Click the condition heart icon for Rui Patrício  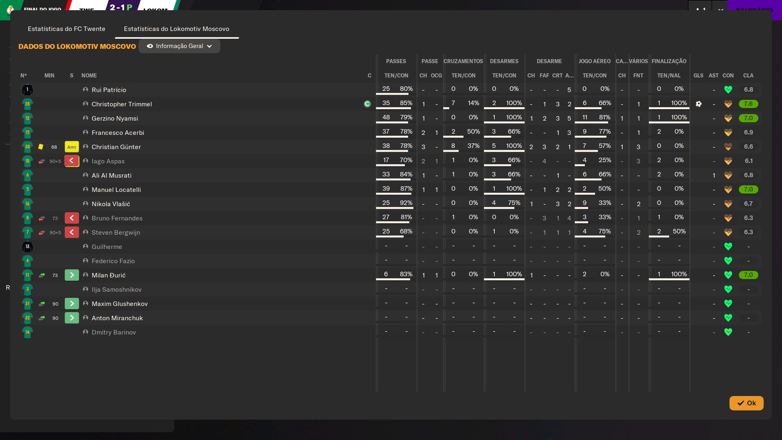tap(728, 90)
